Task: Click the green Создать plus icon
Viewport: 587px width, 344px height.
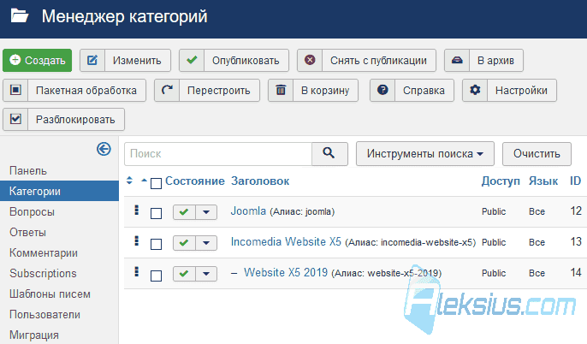Action: 15,60
